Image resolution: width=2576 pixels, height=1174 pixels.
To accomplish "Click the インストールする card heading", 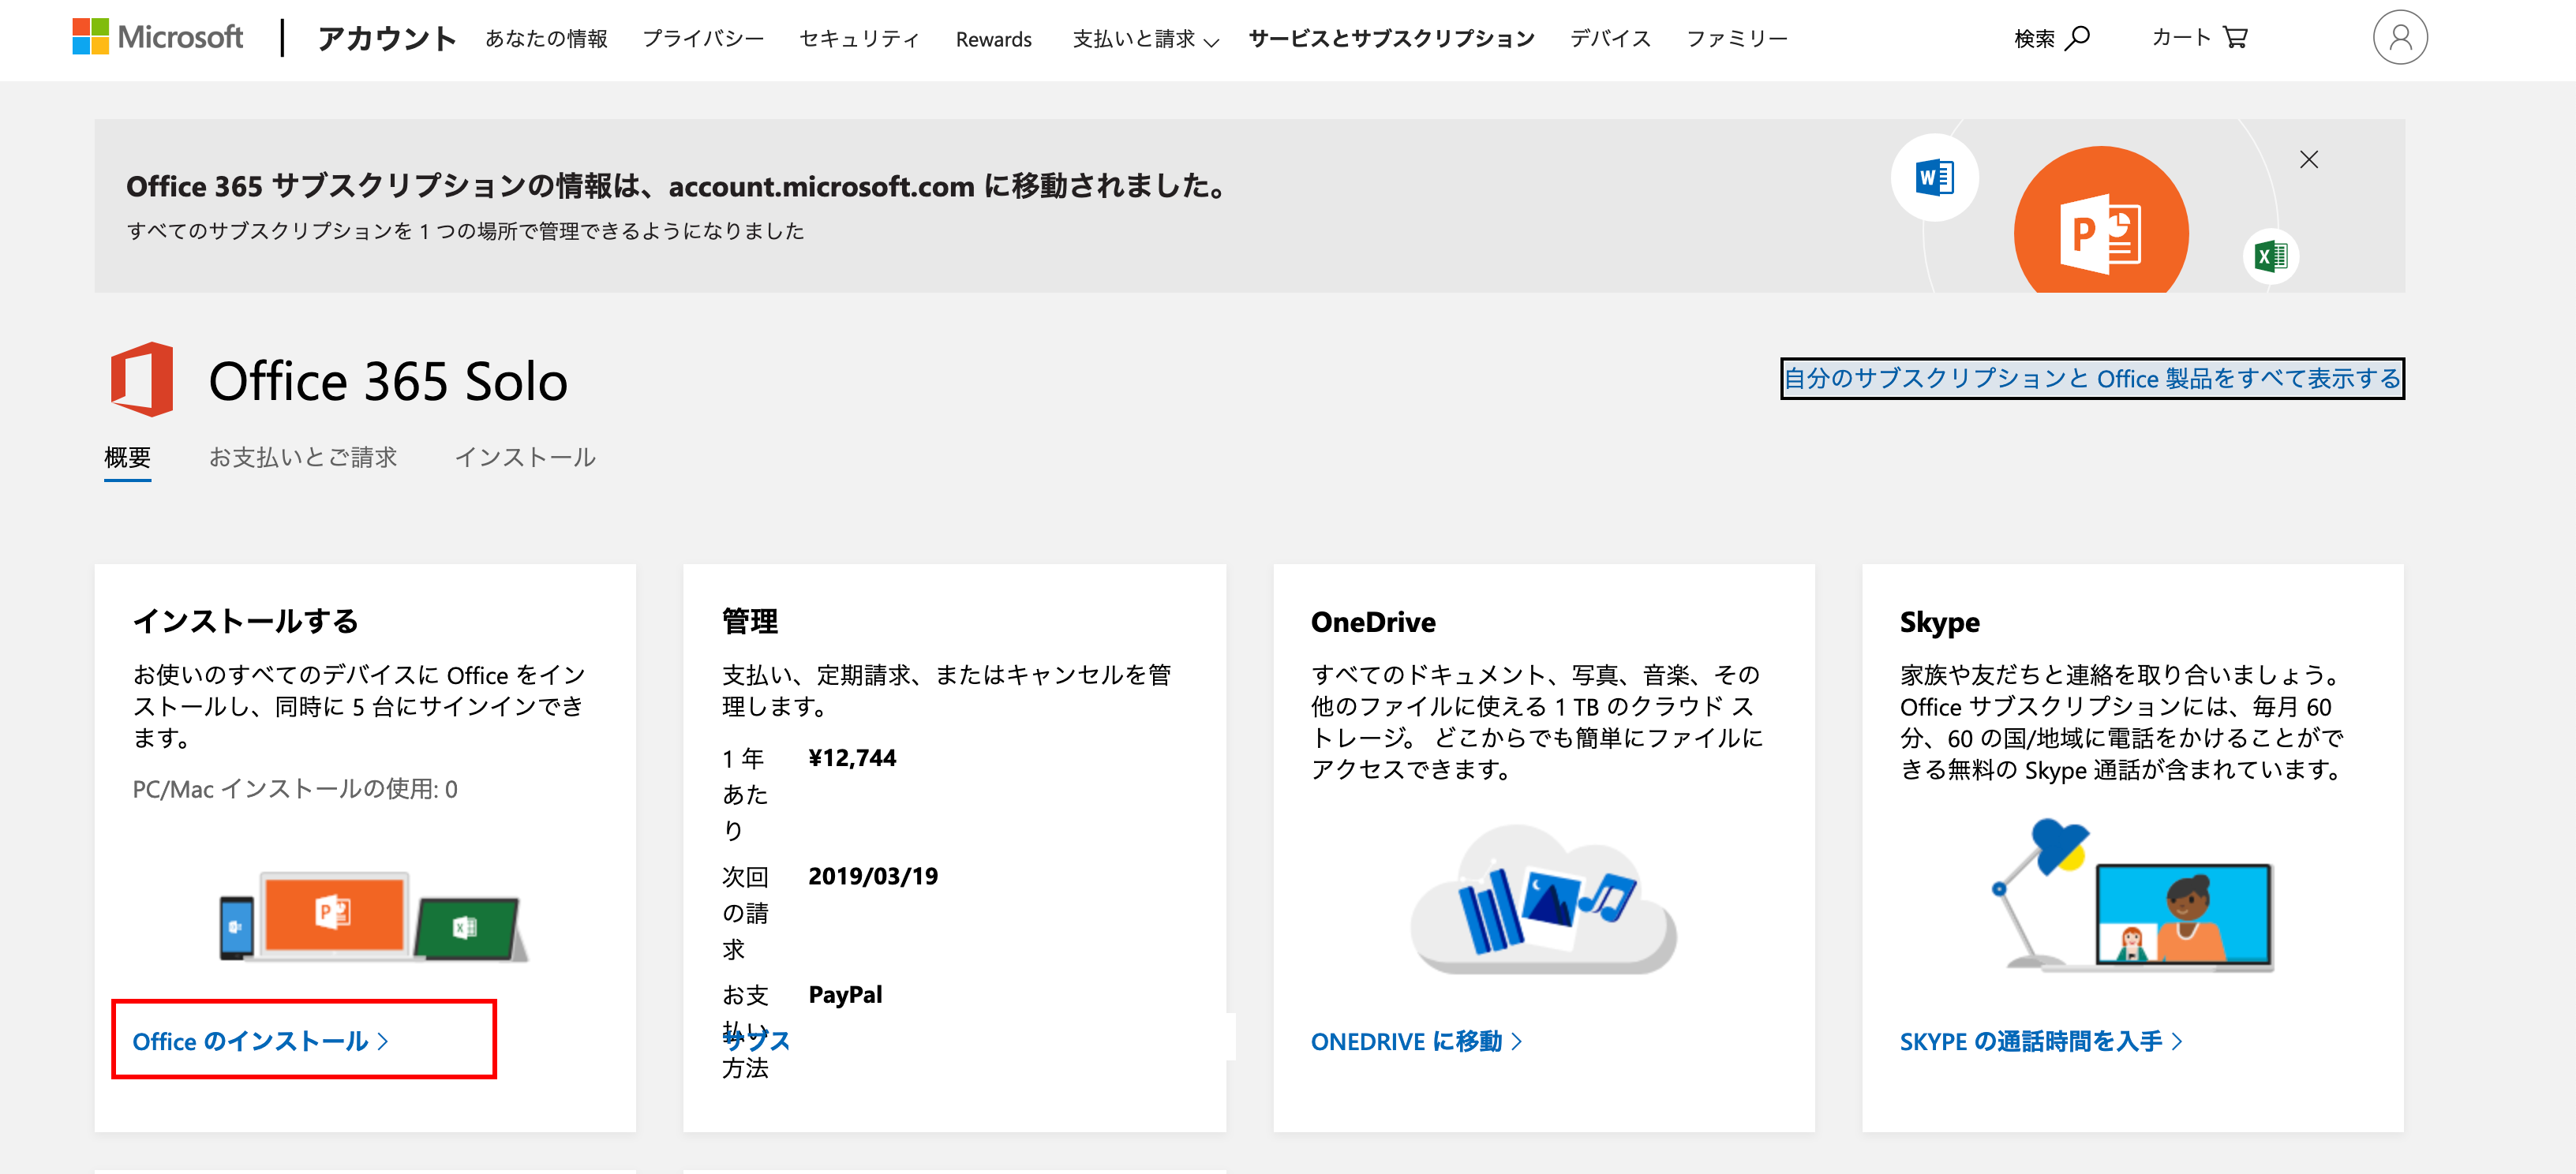I will click(x=246, y=621).
